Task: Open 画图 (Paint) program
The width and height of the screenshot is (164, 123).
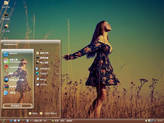Action: coord(12,73)
